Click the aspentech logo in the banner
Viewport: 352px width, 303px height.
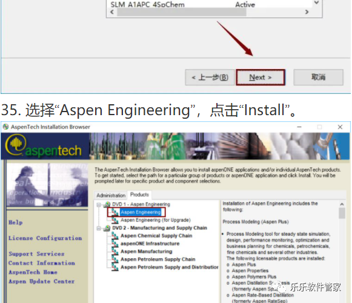[x=43, y=145]
